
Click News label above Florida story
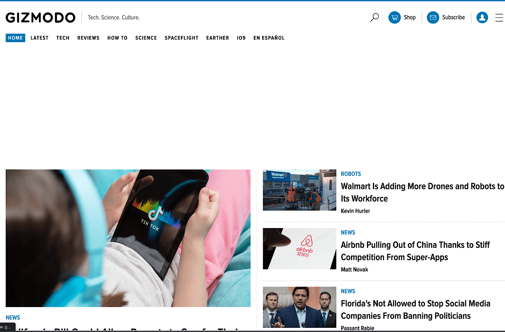coord(348,291)
